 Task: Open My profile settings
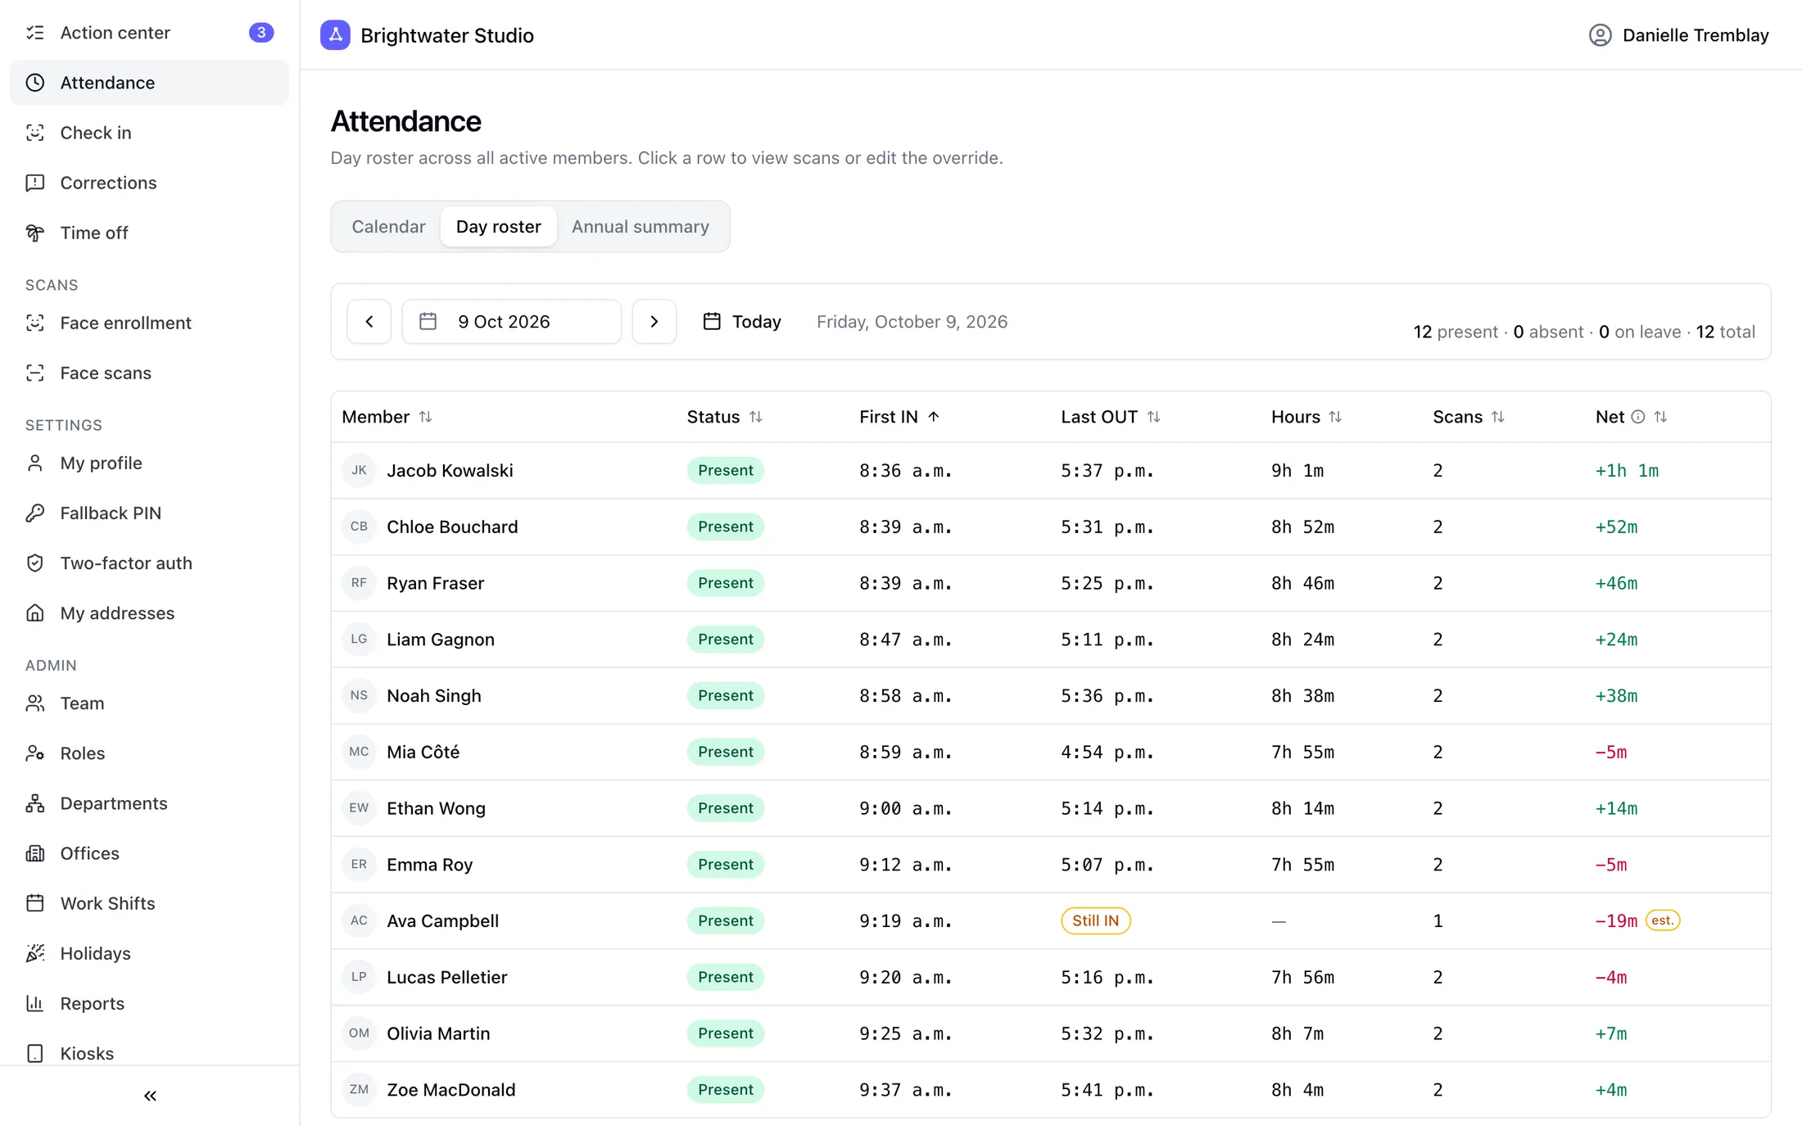click(149, 463)
